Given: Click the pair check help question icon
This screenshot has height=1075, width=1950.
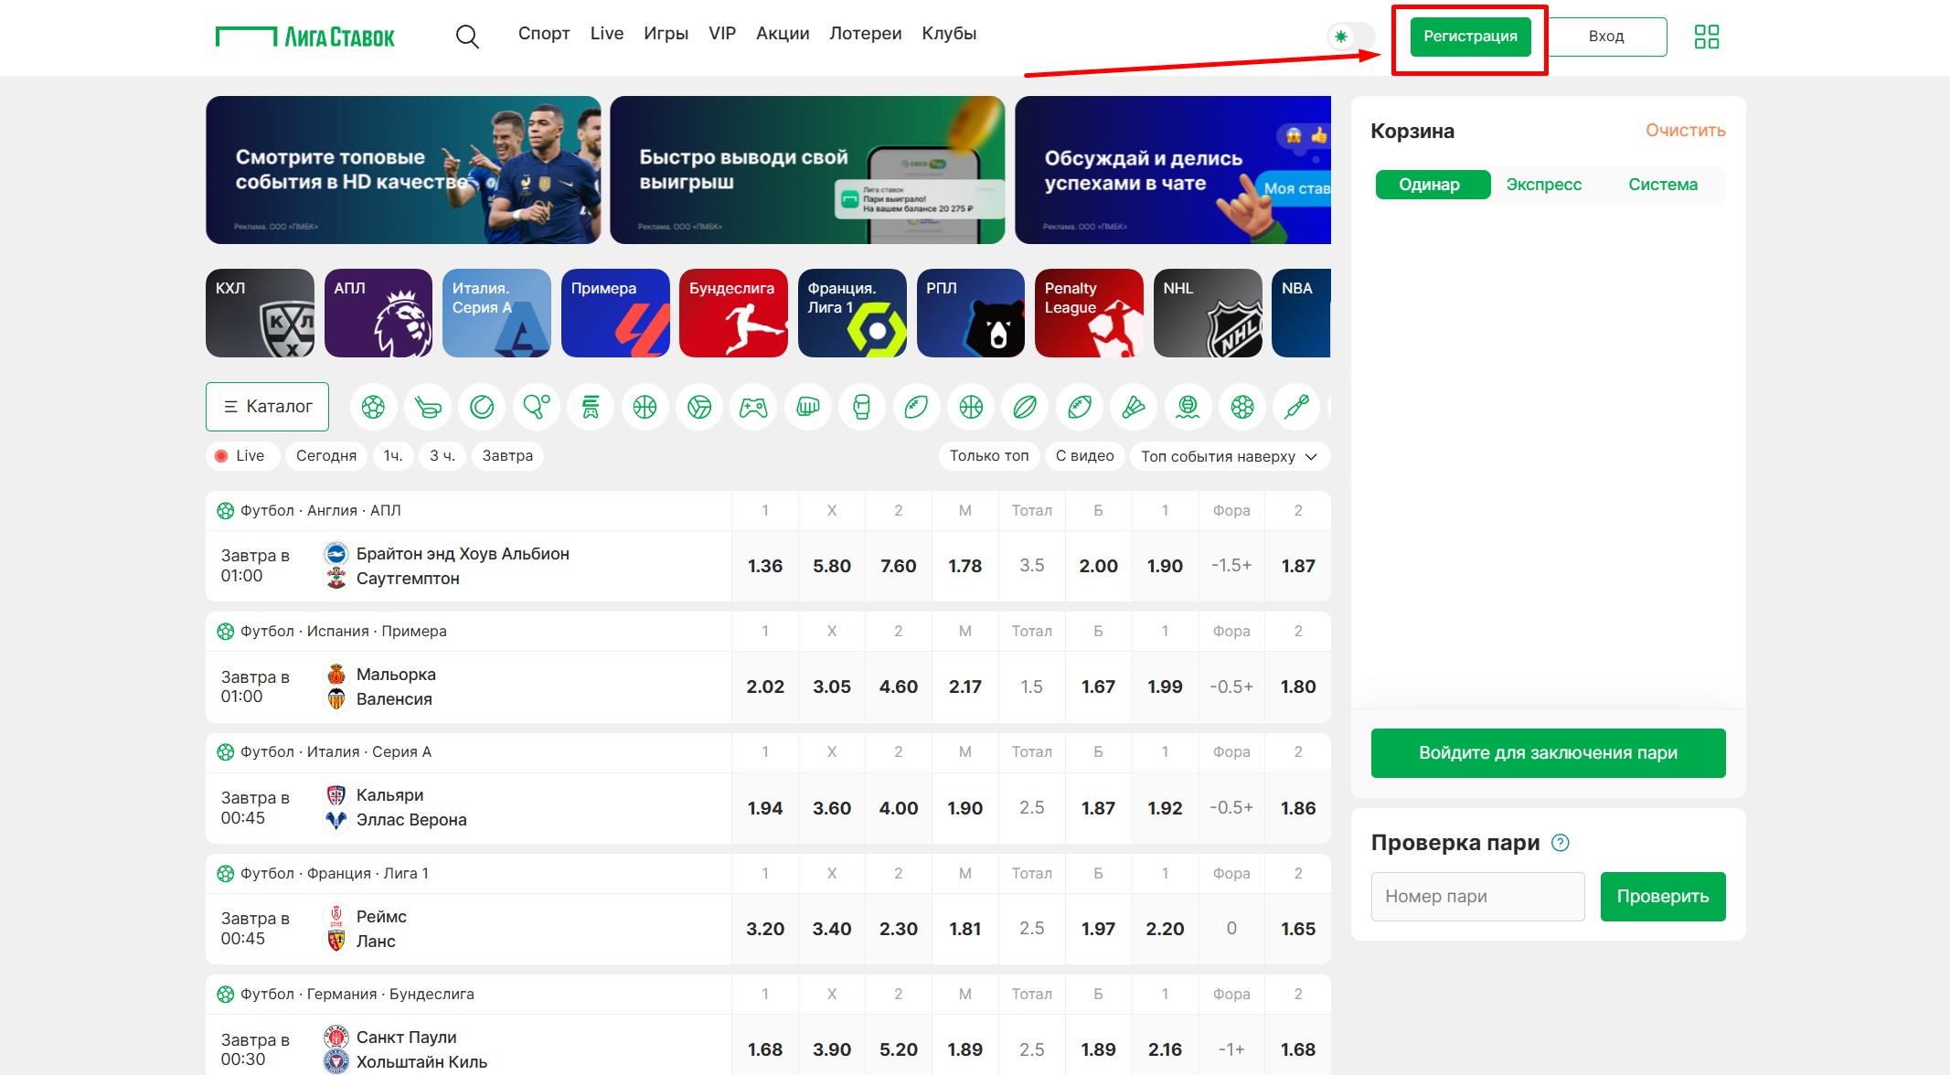Looking at the screenshot, I should pos(1561,843).
